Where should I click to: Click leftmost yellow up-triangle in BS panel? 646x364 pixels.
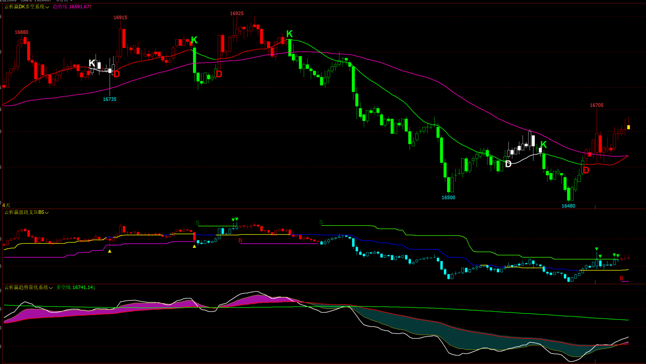109,251
